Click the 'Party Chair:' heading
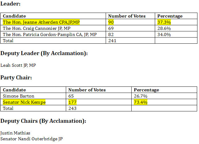The height and width of the screenshot is (144, 199). [16, 78]
